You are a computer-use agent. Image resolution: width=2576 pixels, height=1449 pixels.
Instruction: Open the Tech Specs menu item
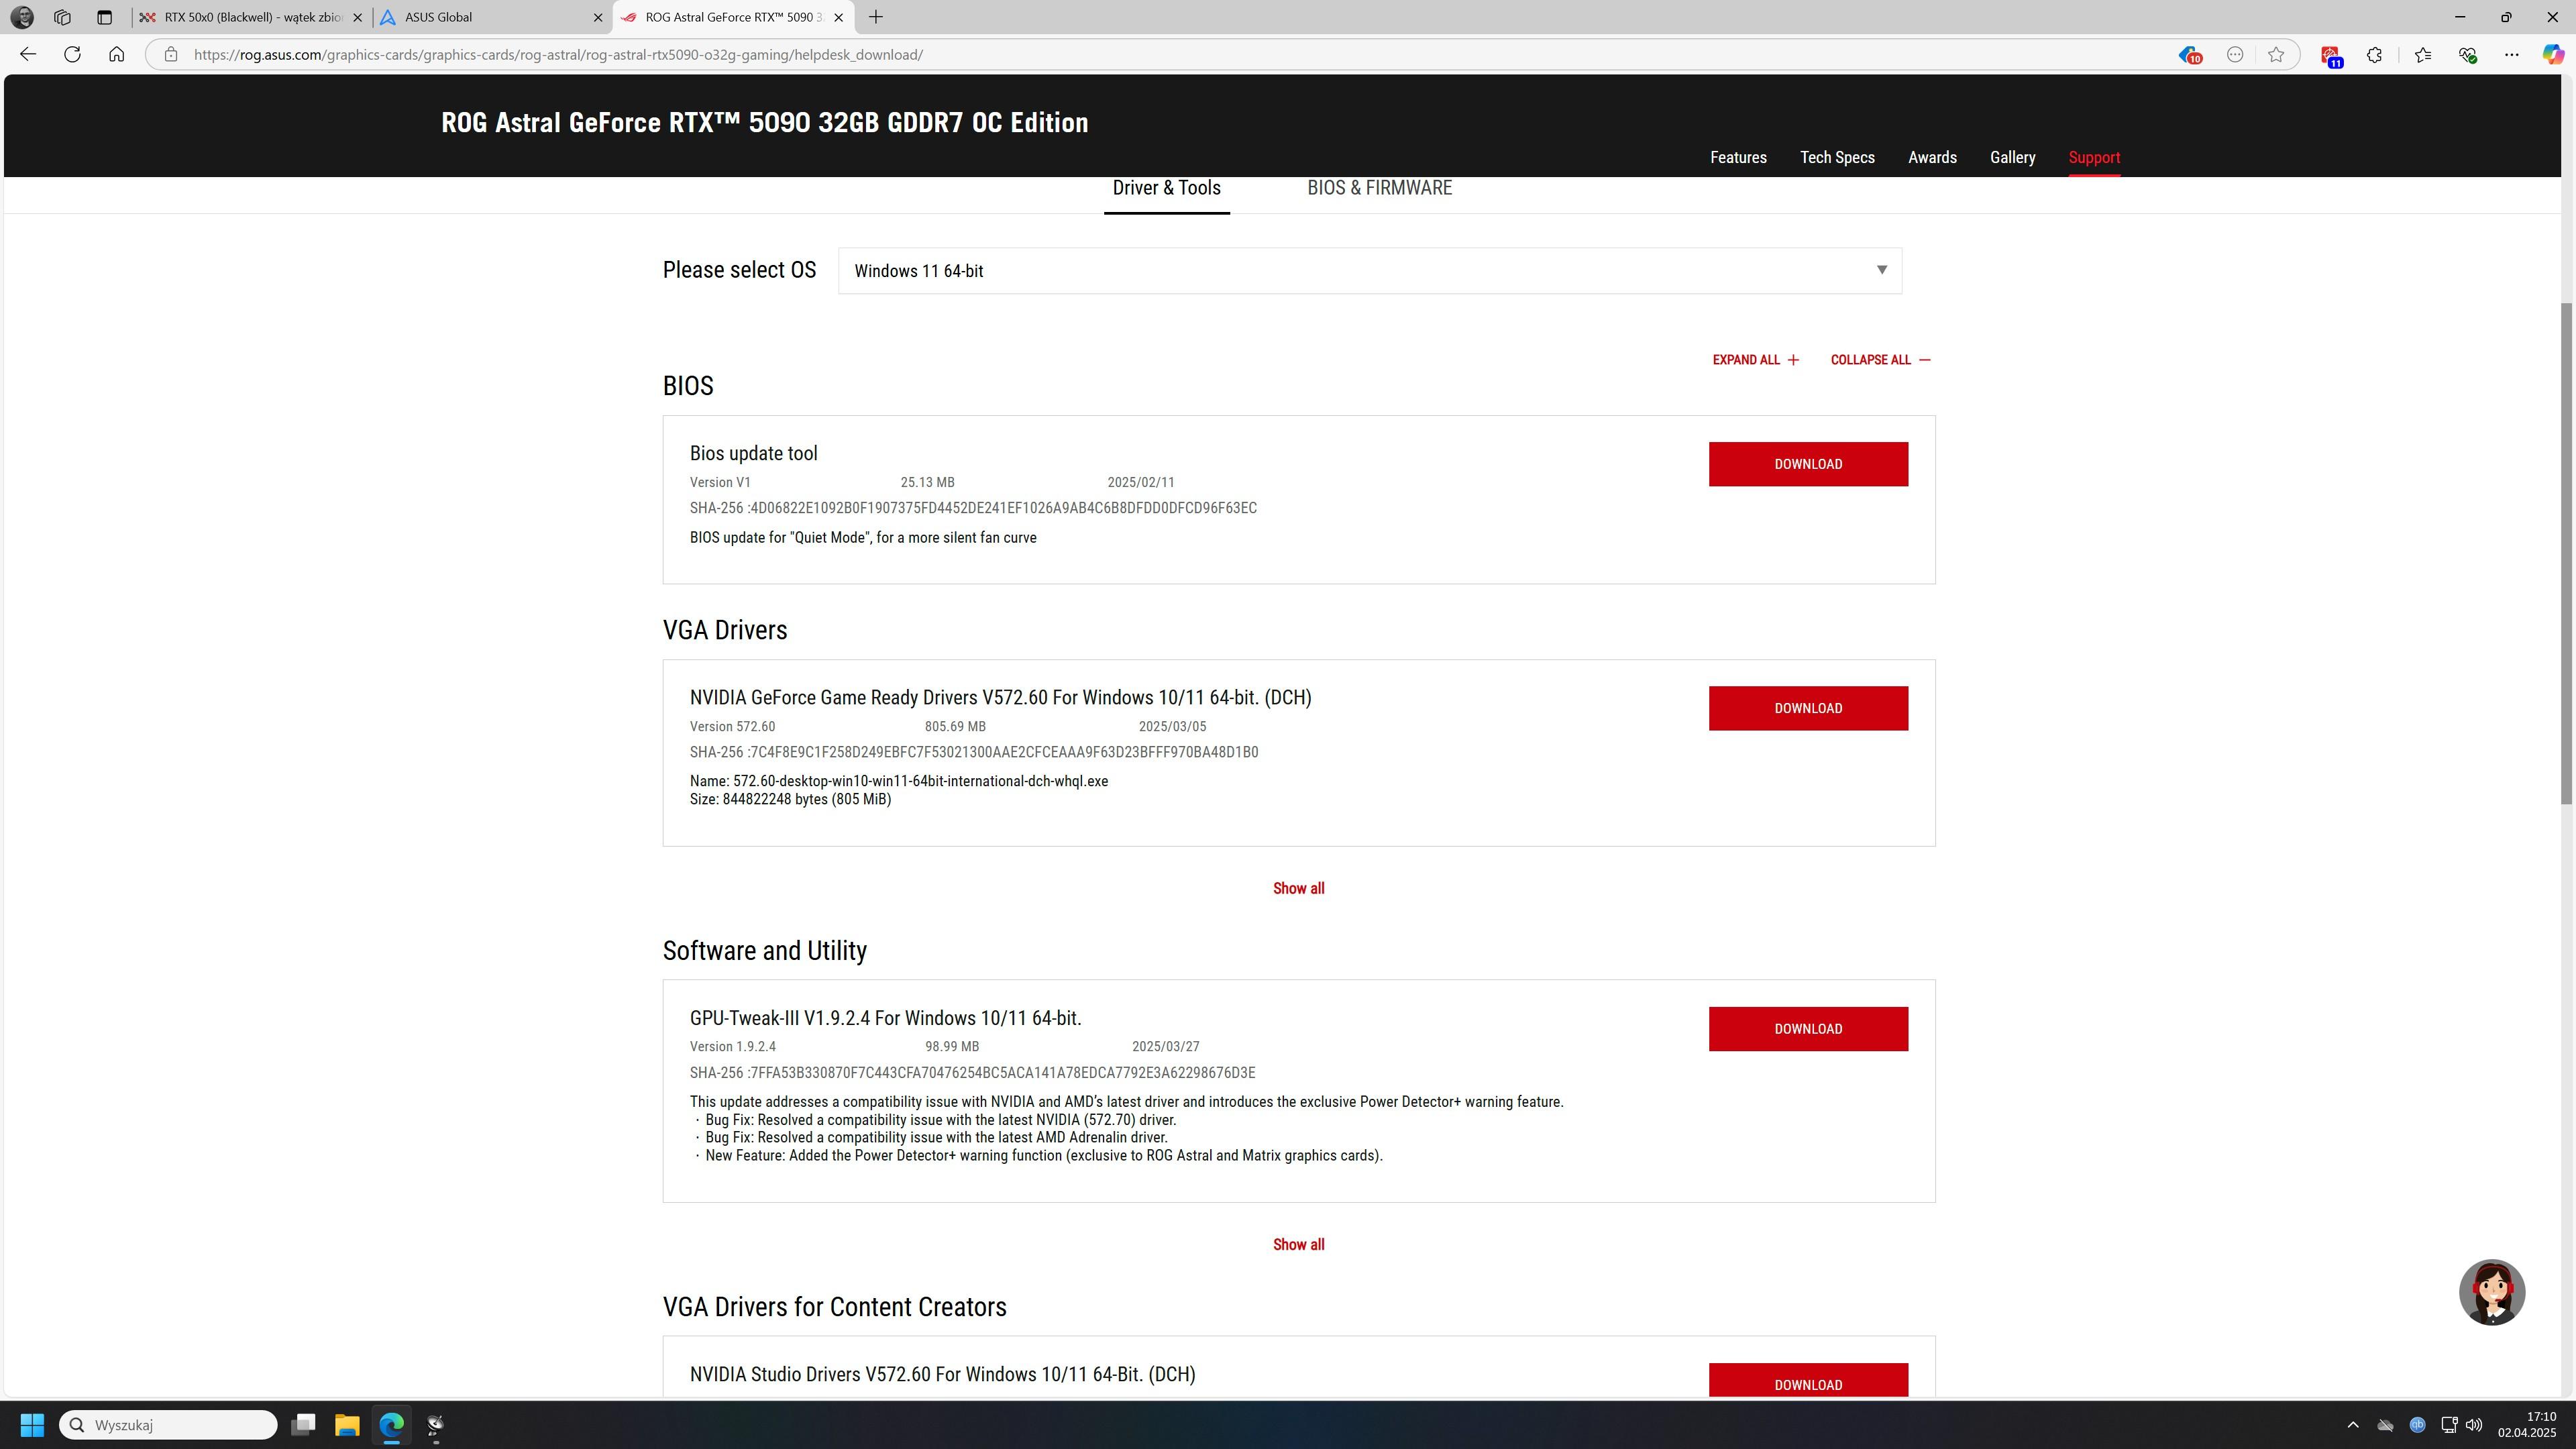click(x=1837, y=157)
